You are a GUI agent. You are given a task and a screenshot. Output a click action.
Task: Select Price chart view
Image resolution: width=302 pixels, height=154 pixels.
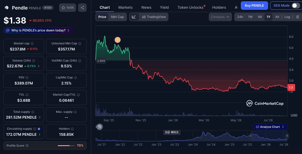tap(102, 17)
